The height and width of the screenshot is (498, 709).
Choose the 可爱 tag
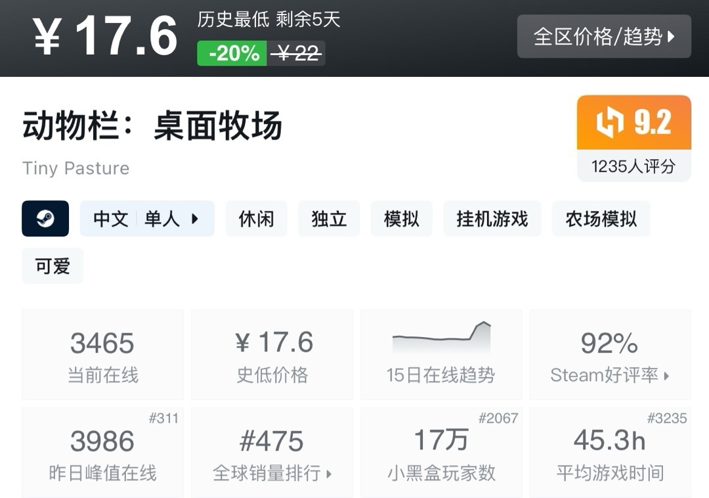tap(53, 266)
